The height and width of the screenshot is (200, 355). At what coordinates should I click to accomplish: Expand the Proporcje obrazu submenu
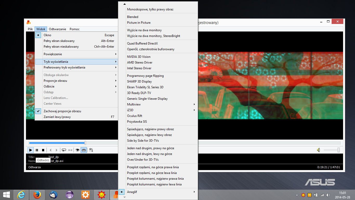point(76,81)
